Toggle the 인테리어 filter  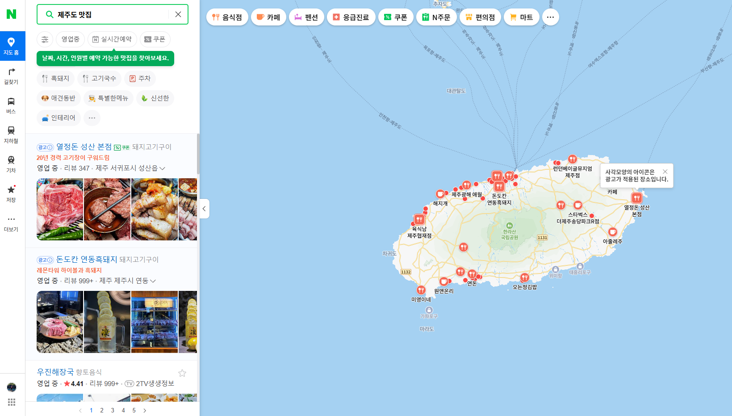point(59,118)
